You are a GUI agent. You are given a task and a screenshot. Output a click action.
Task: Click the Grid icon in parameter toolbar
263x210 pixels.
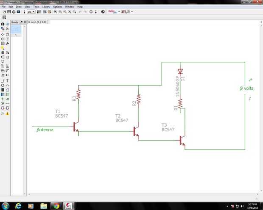pos(4,17)
